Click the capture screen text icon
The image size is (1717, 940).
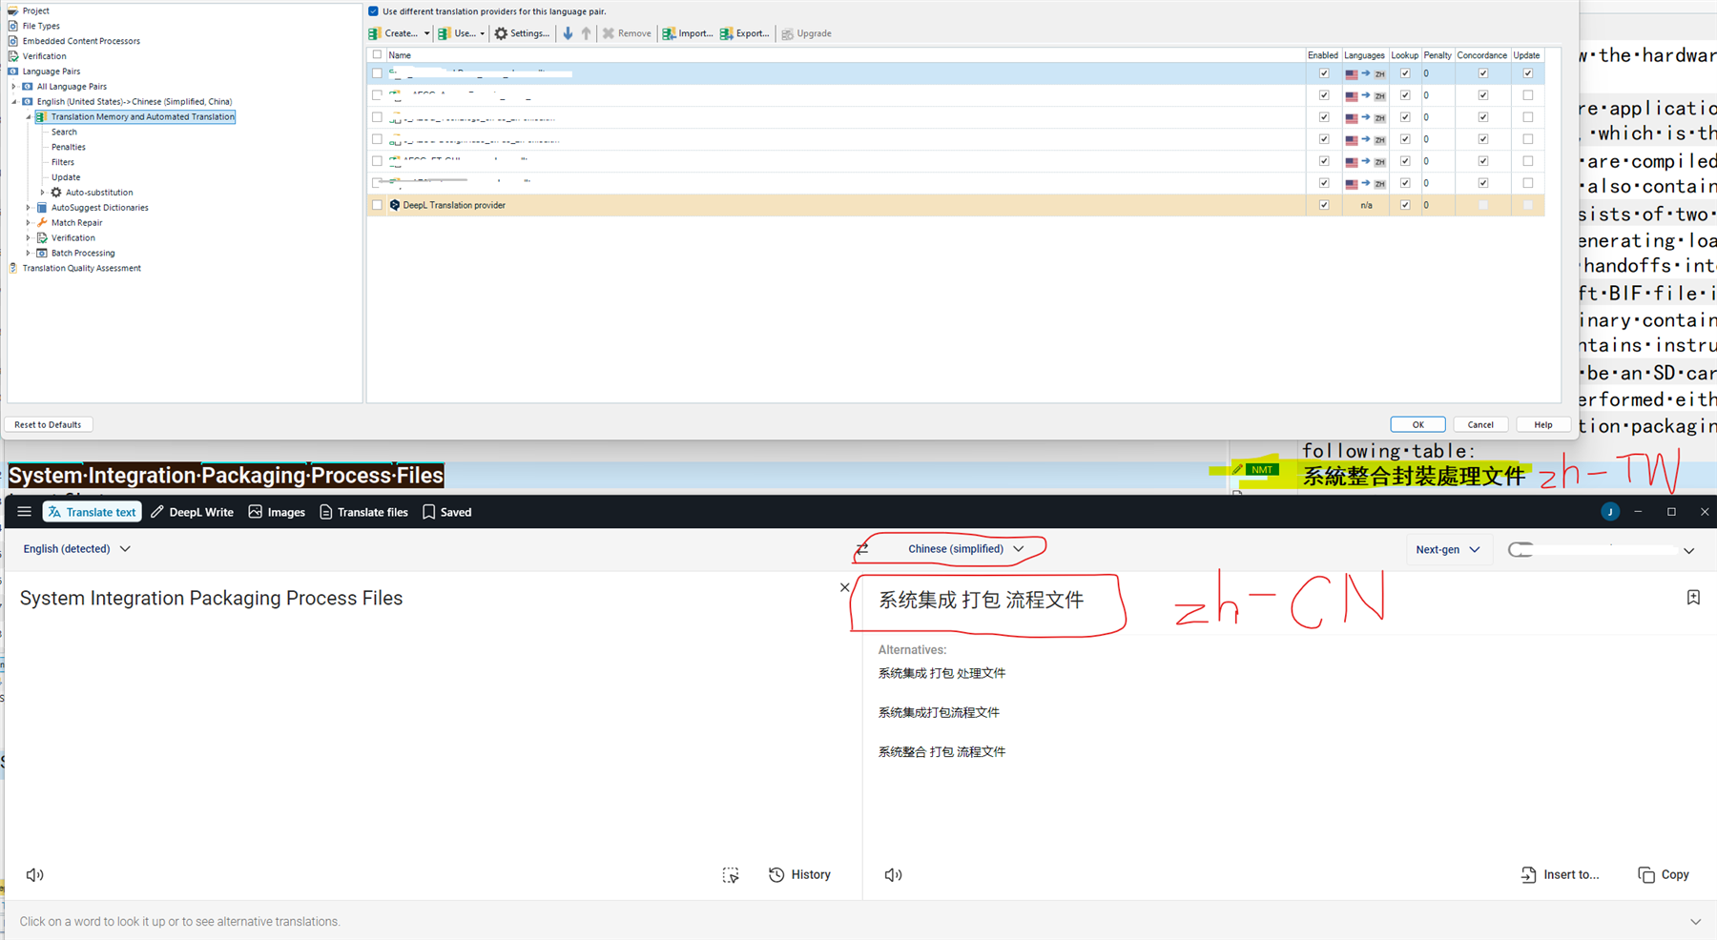[x=731, y=875]
